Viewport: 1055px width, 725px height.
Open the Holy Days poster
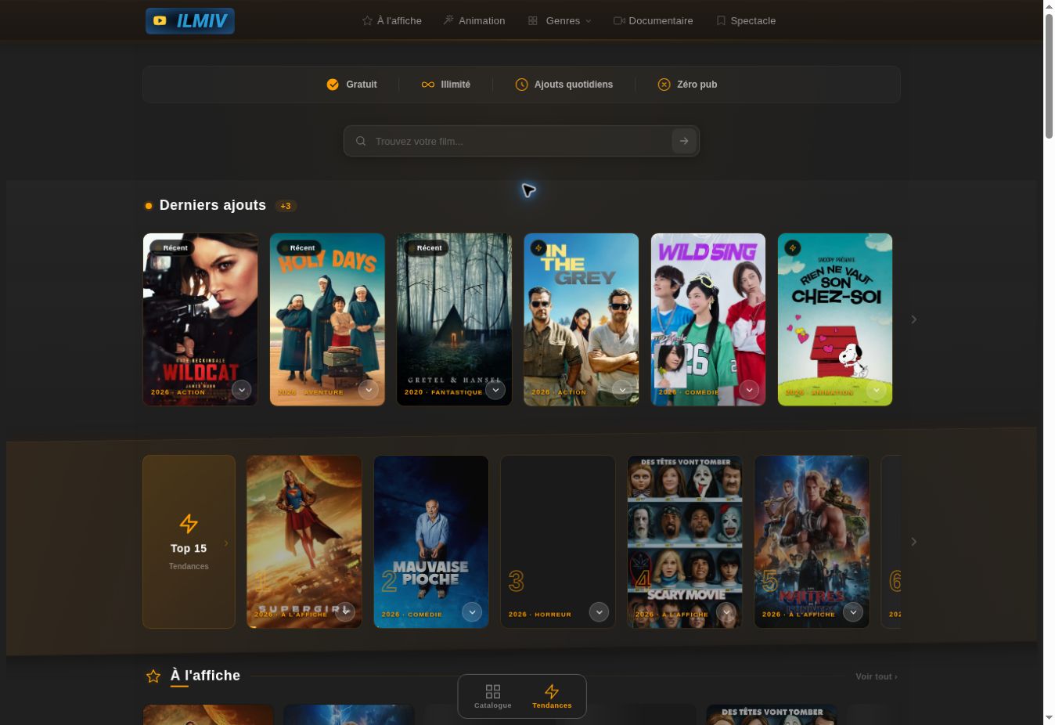pyautogui.click(x=327, y=319)
